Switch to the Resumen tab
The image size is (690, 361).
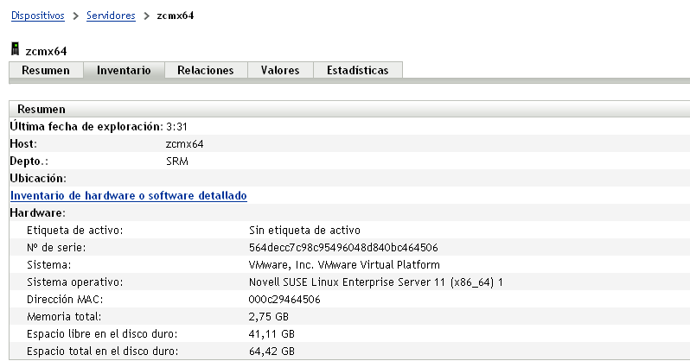tap(46, 71)
